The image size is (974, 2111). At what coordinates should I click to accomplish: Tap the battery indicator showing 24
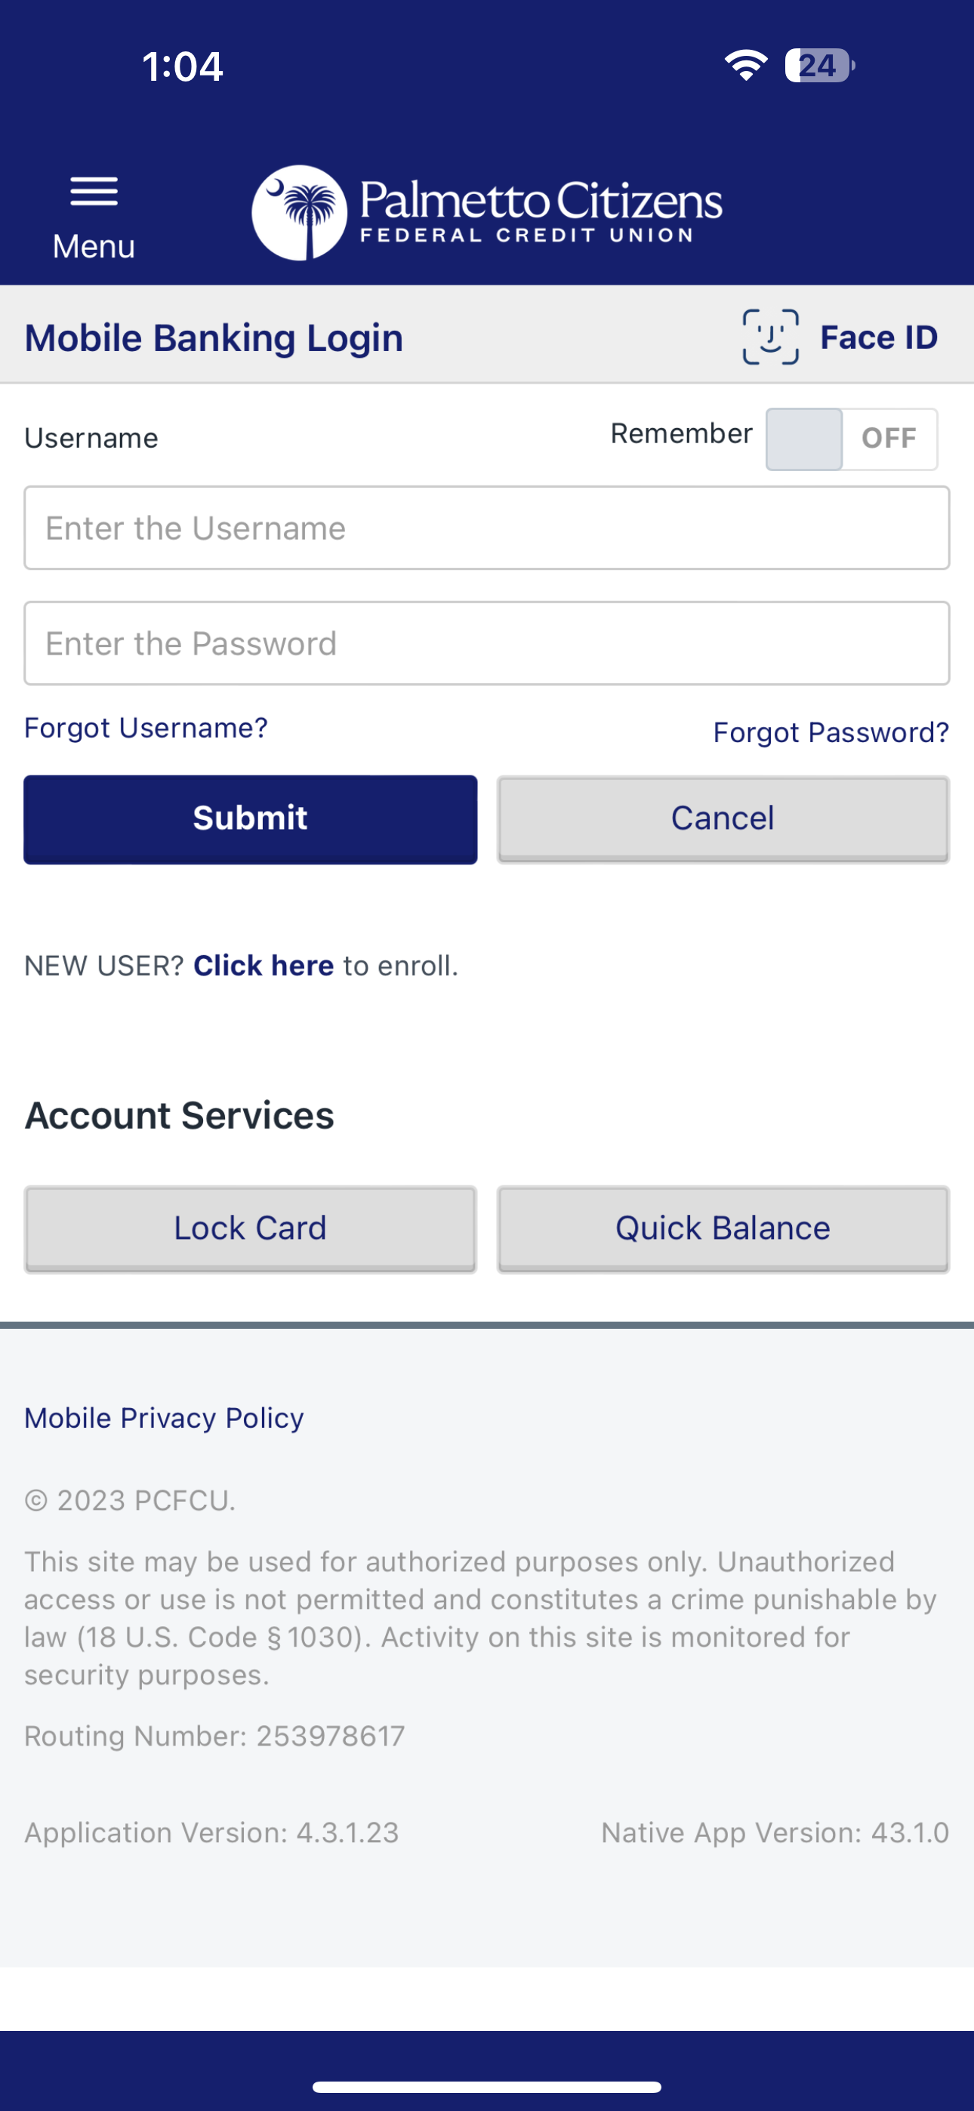[818, 65]
